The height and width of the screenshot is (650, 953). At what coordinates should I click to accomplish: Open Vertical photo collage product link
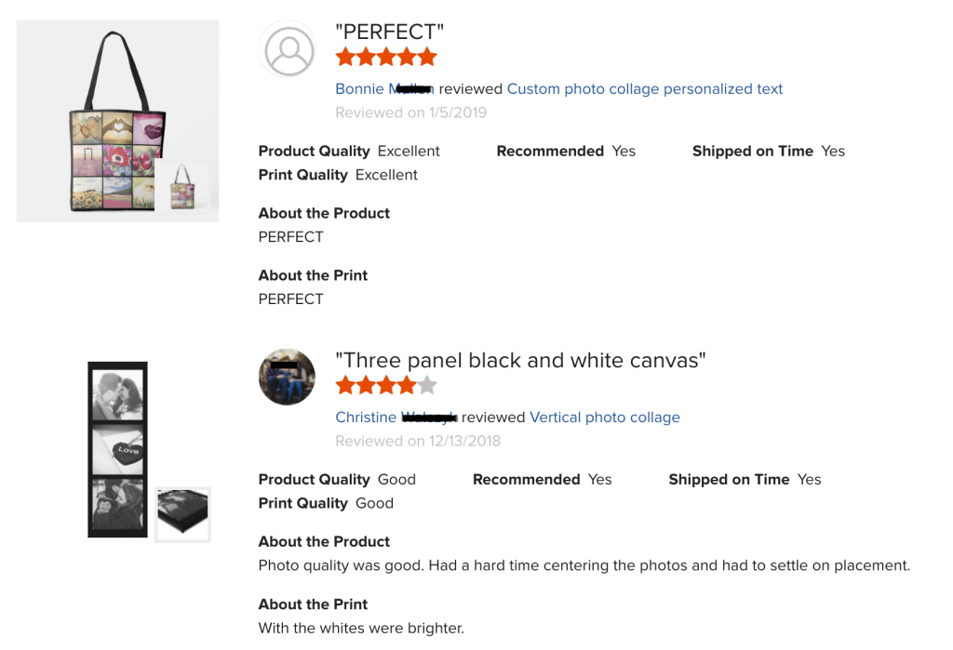pos(604,418)
